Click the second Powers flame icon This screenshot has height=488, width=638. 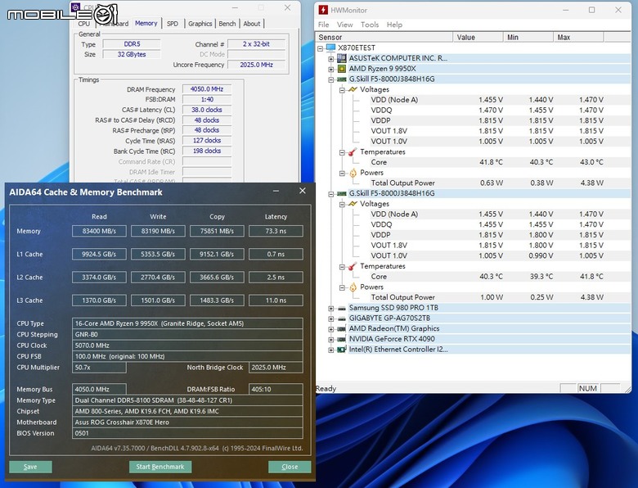[x=353, y=287]
